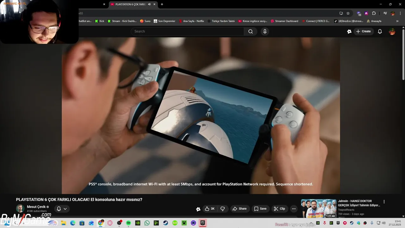
Task: Open Kimse ingilizce seviy... bookmark
Action: [253, 21]
